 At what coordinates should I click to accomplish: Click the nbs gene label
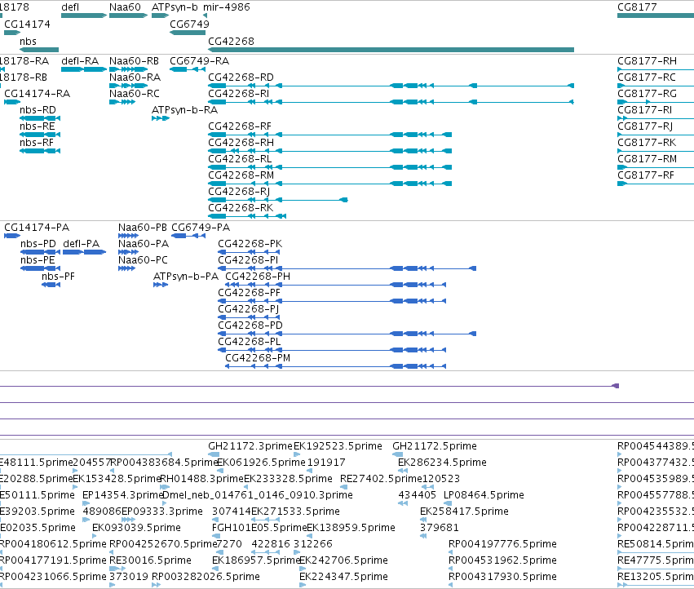point(28,41)
